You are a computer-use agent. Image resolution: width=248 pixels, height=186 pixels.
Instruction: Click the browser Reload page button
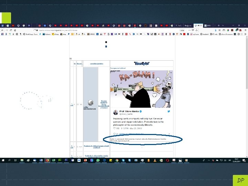click(x=11, y=30)
